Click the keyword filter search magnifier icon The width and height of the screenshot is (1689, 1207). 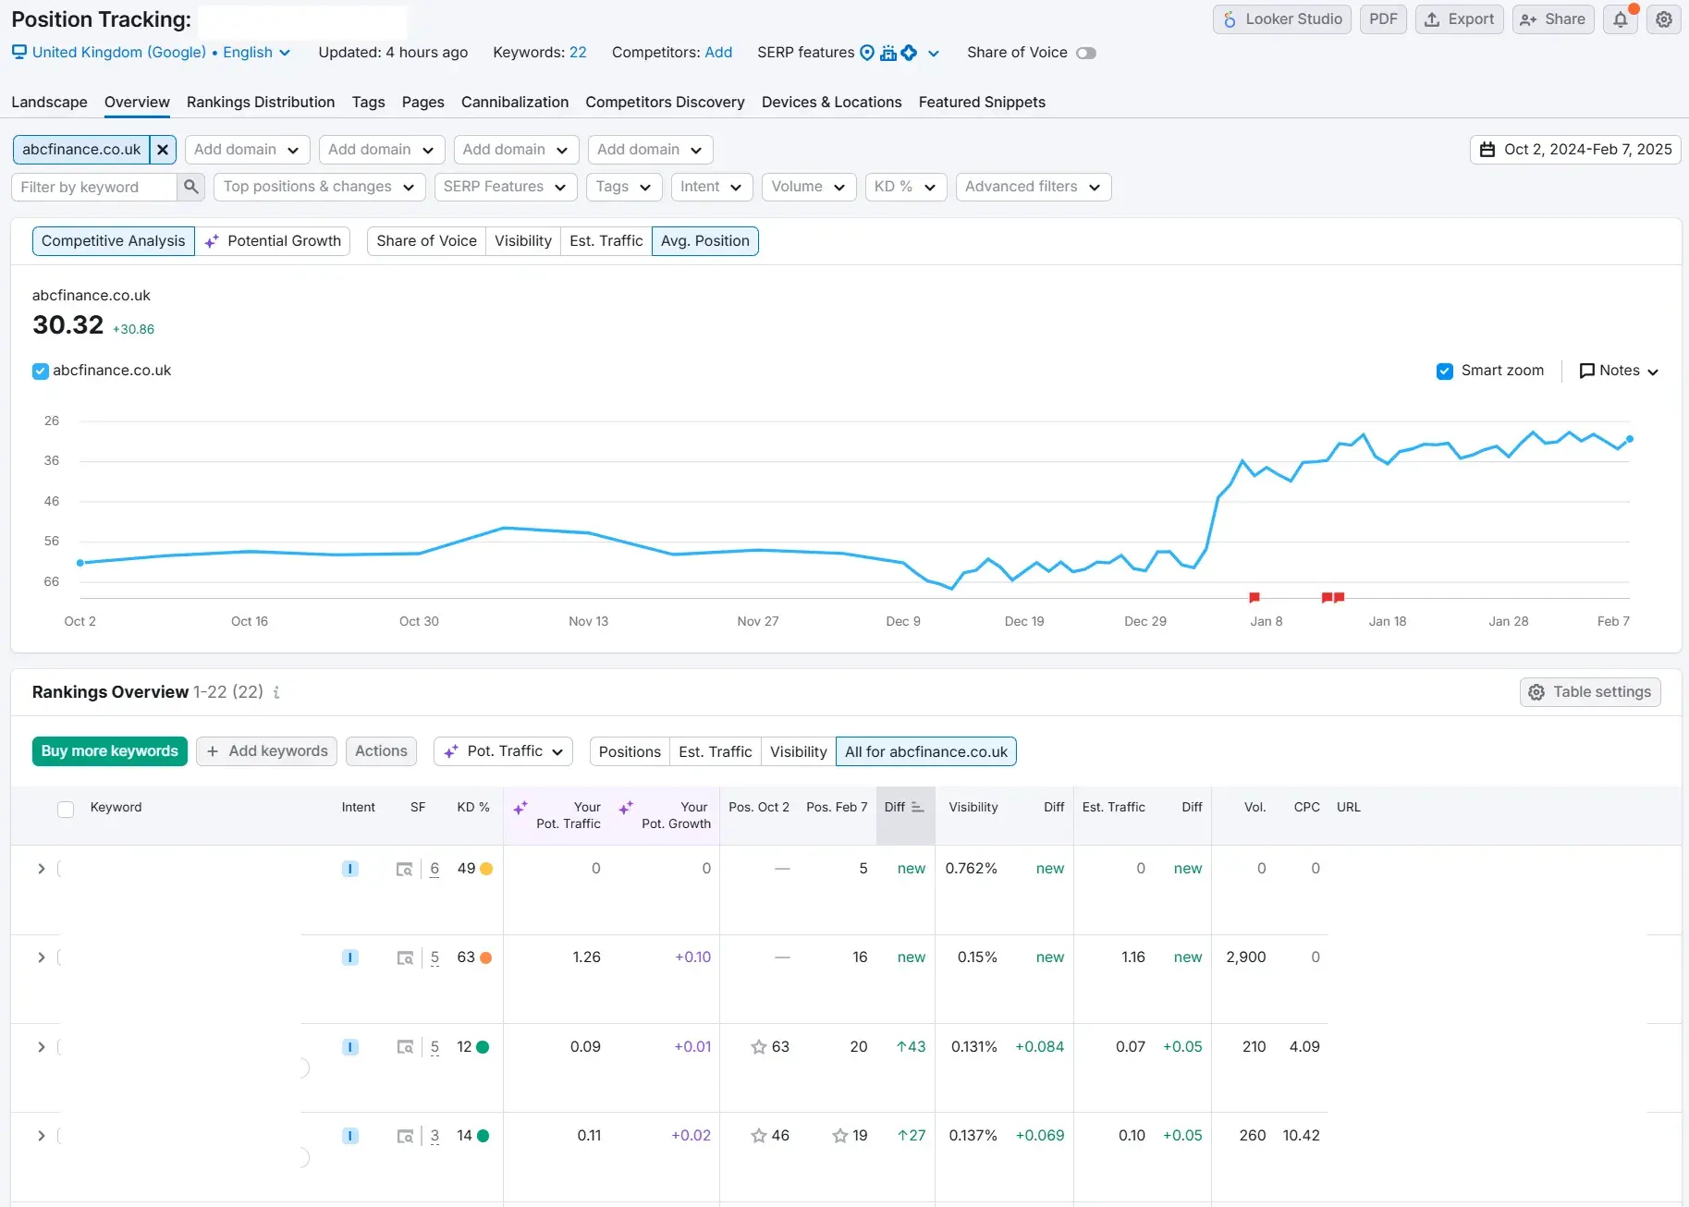click(190, 187)
